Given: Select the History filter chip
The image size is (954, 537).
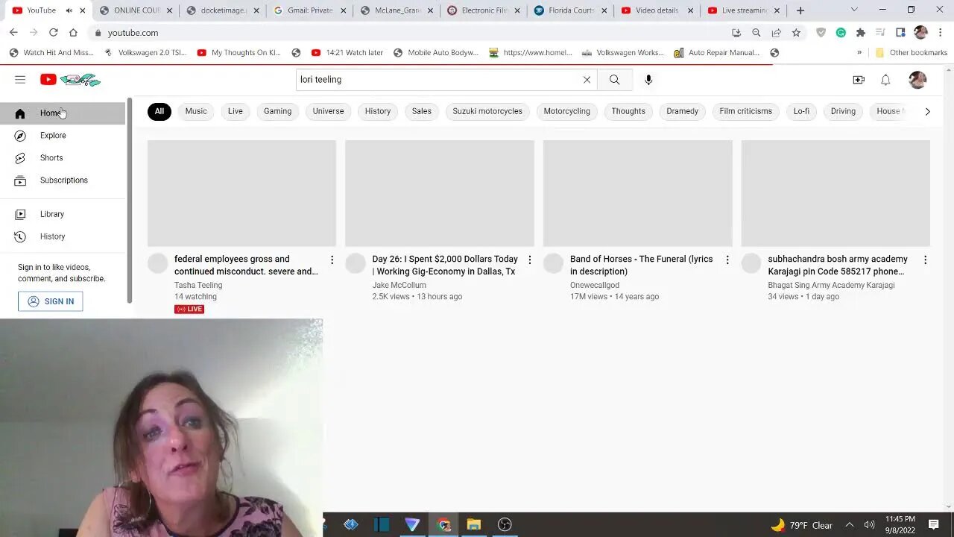Looking at the screenshot, I should click(378, 111).
